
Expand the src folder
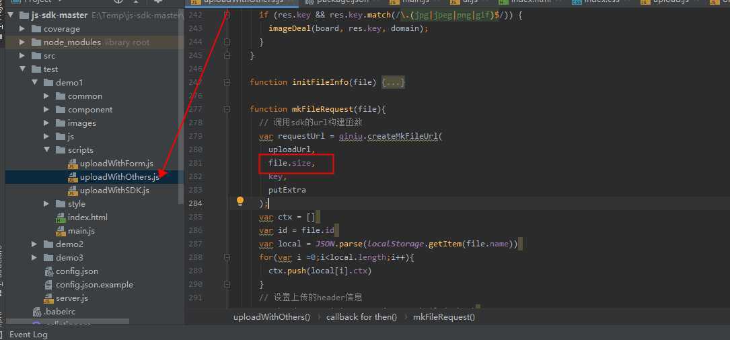coord(22,56)
